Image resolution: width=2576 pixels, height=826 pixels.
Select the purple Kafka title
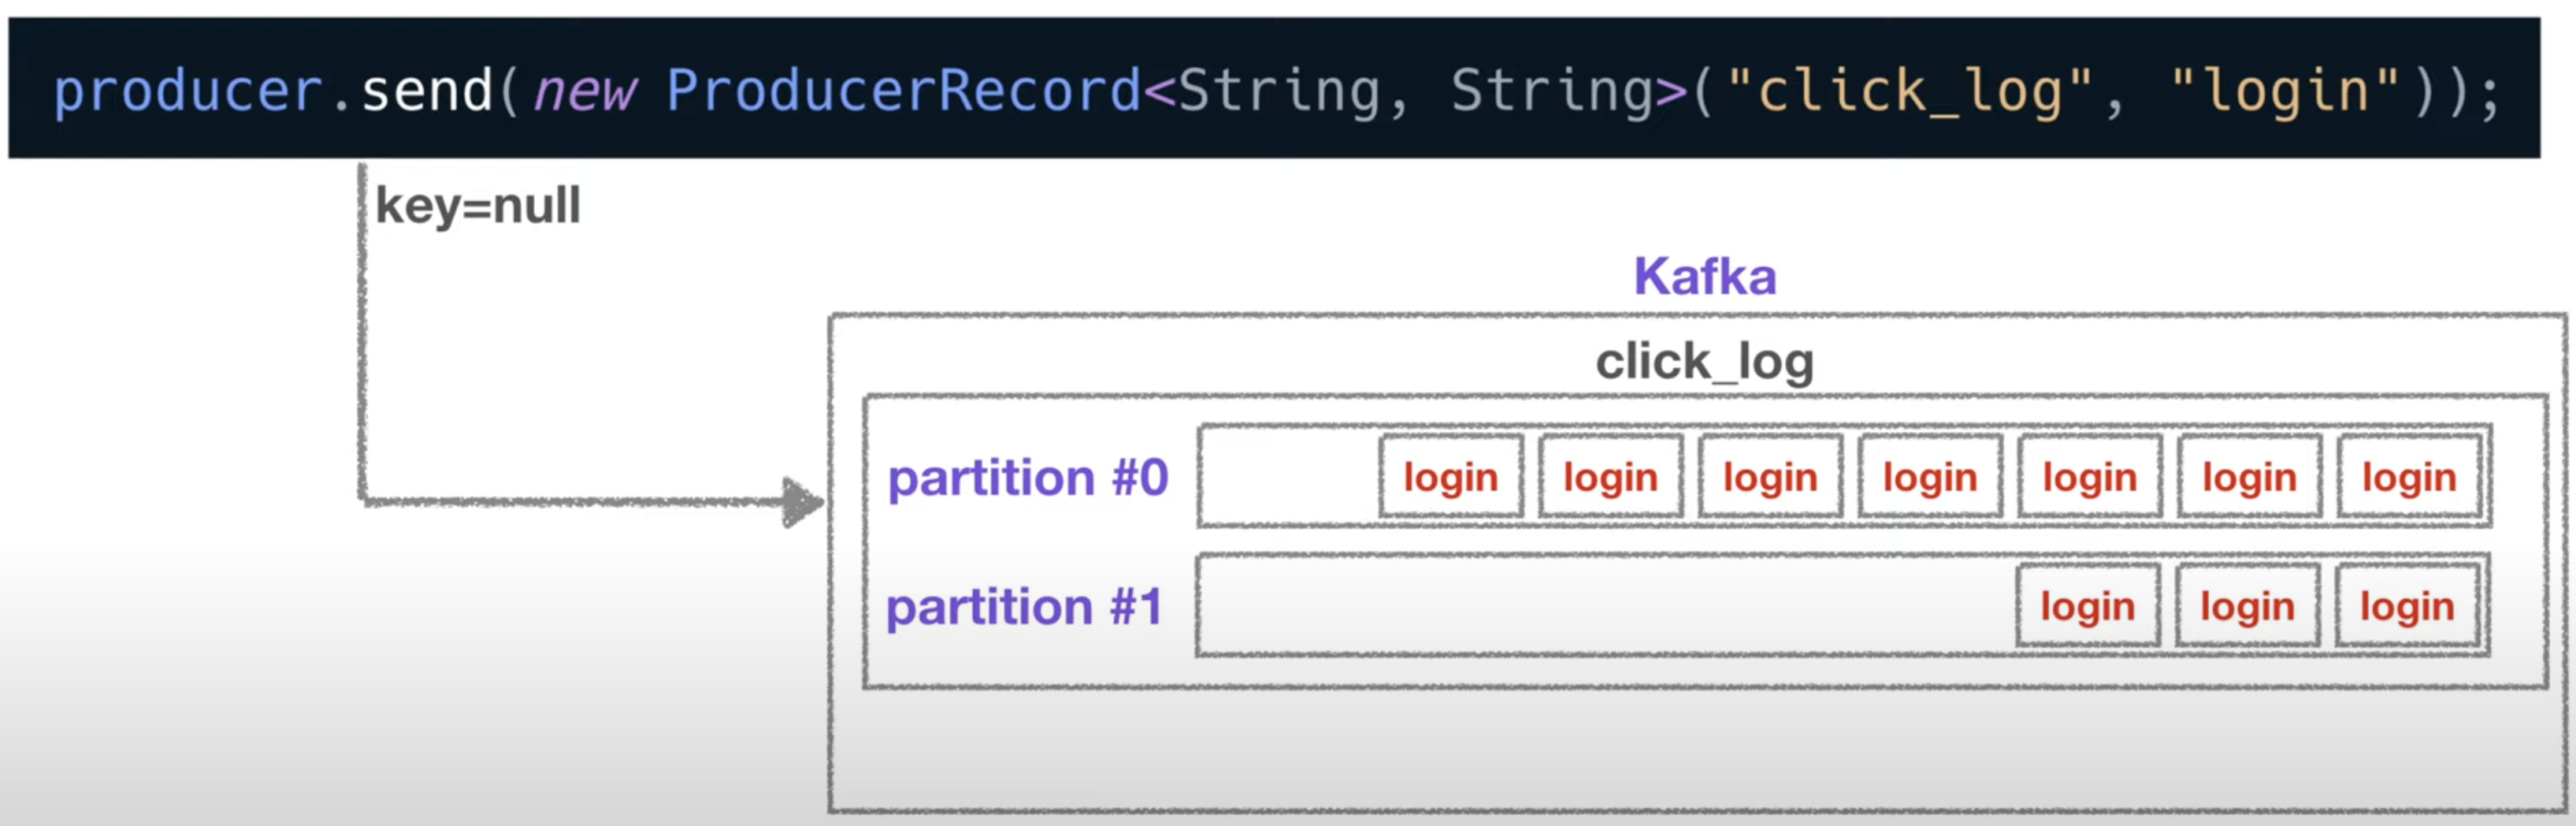click(x=1705, y=275)
